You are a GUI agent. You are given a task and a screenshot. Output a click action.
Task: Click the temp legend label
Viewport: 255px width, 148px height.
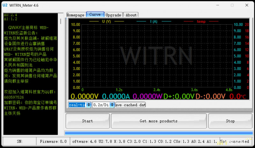[201, 21]
